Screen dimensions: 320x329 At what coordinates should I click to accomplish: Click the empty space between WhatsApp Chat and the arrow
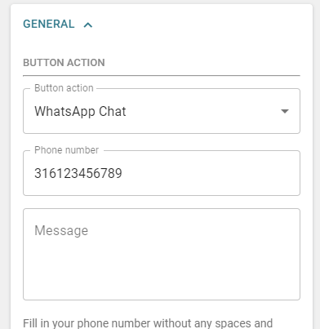click(x=202, y=111)
